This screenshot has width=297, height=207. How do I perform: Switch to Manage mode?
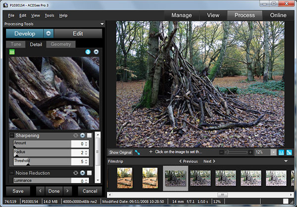[x=181, y=15]
